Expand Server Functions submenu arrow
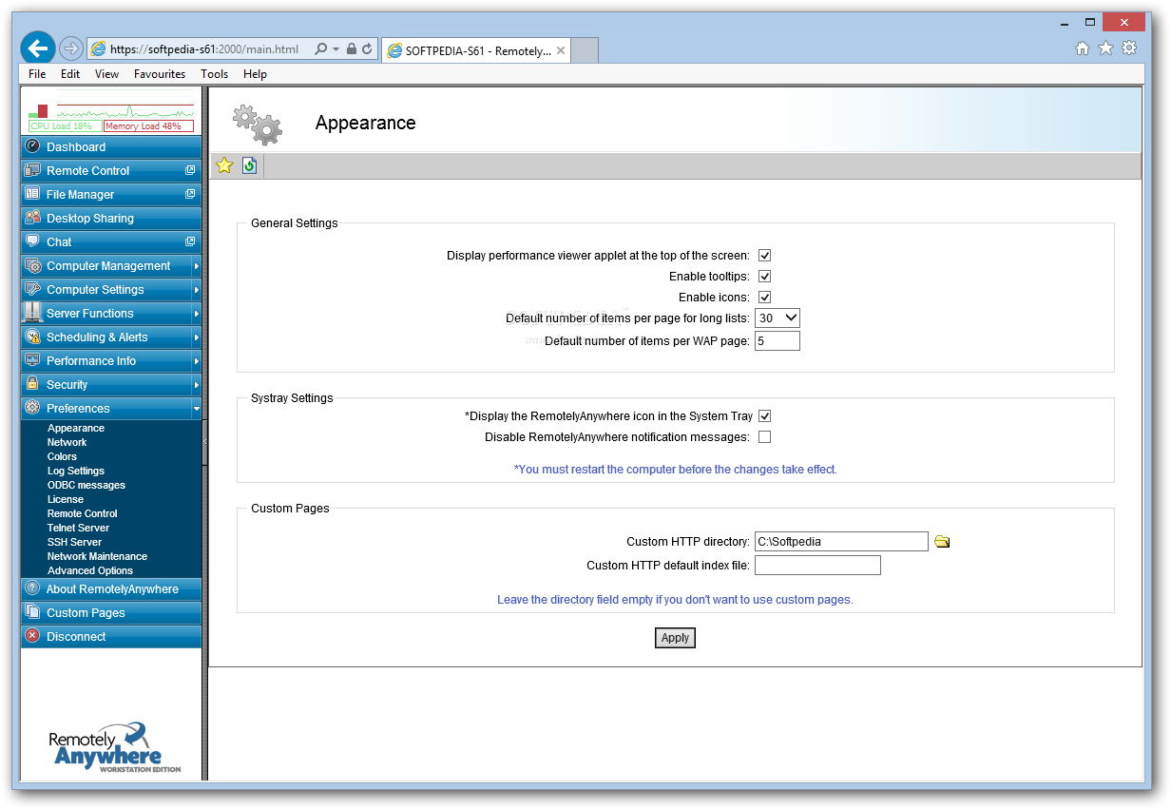This screenshot has height=809, width=1171. click(x=196, y=314)
